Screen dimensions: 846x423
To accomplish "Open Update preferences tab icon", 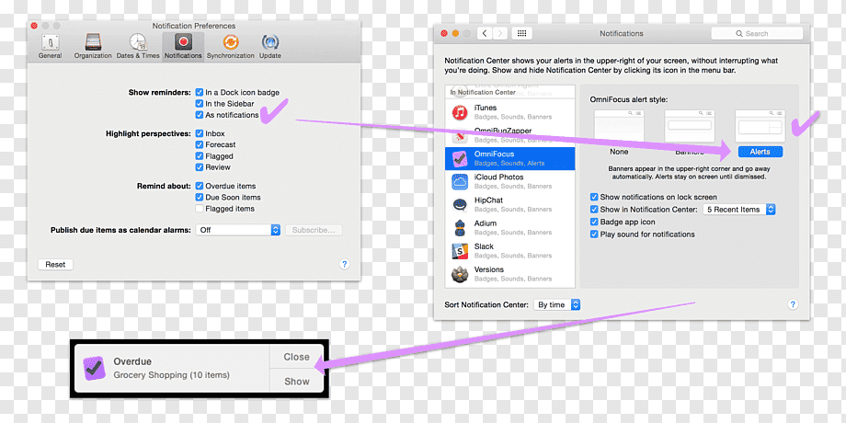I will [x=269, y=42].
